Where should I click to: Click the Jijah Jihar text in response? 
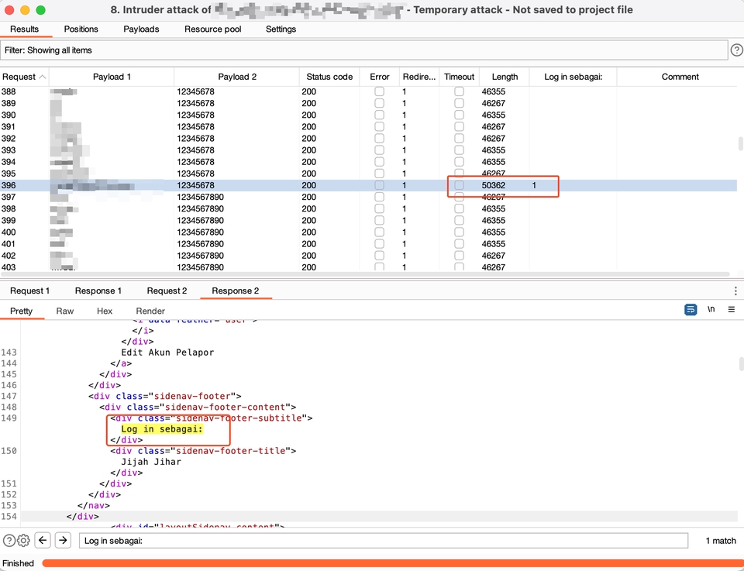coord(151,462)
